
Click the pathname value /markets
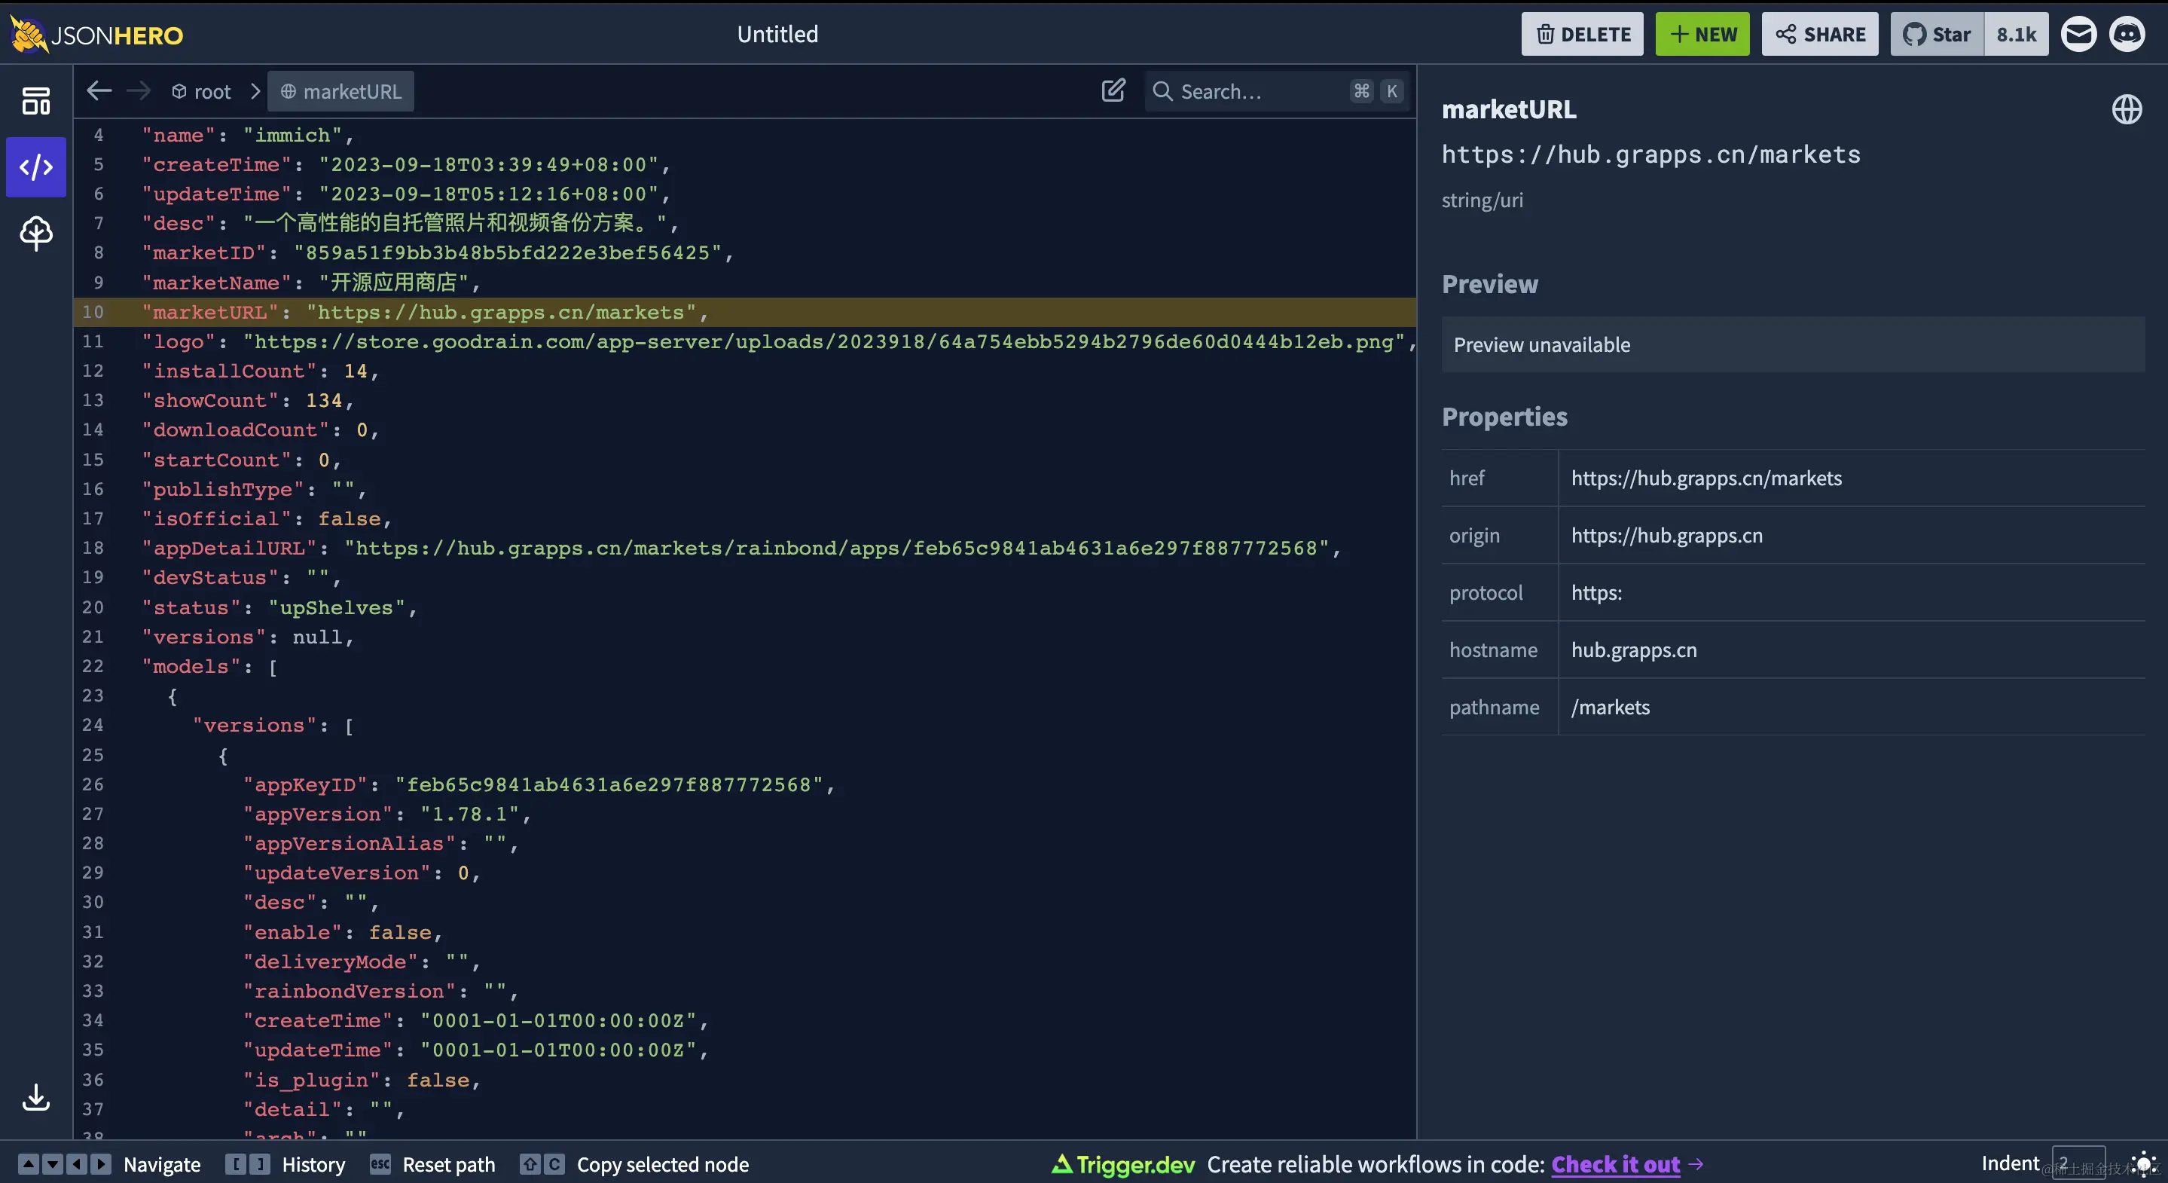tap(1610, 708)
